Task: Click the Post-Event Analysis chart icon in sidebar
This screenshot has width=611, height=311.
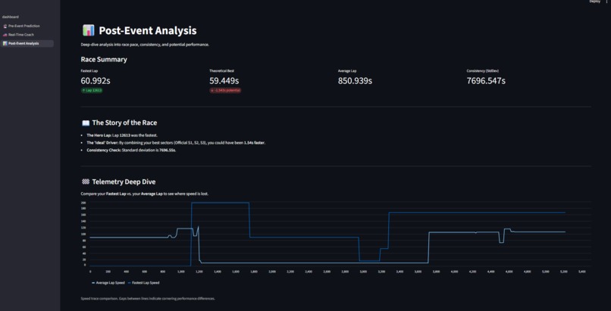Action: pyautogui.click(x=5, y=44)
